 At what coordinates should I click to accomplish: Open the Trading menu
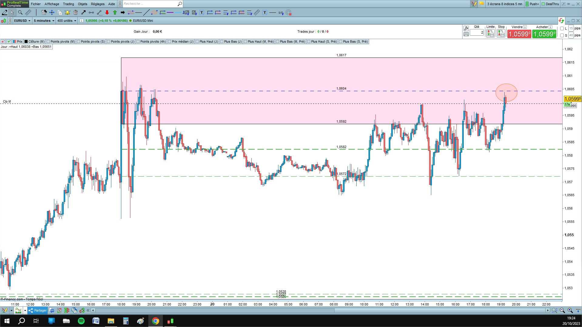[69, 4]
